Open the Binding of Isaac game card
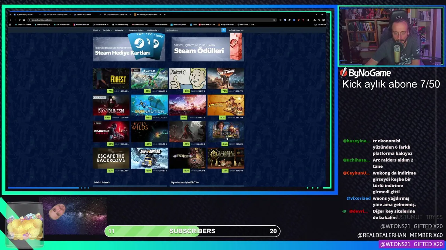Viewport: 446px width, 250px height. tap(187, 160)
